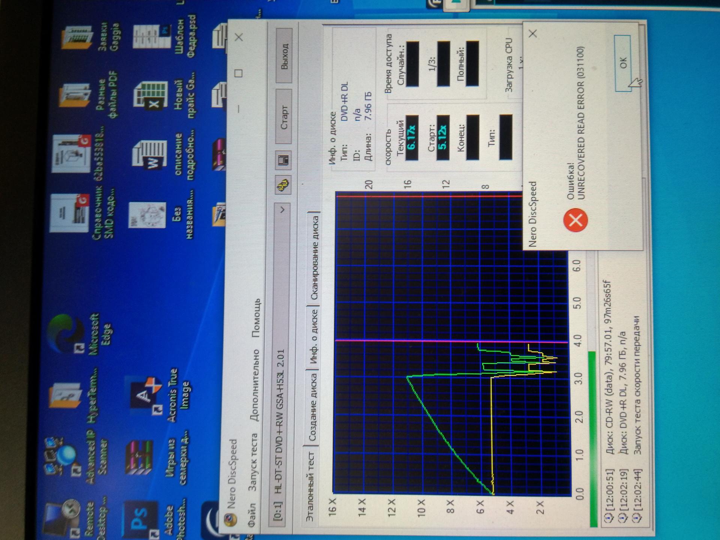The image size is (720, 540).
Task: Switch to the Сканирование диска tab
Action: (x=314, y=258)
